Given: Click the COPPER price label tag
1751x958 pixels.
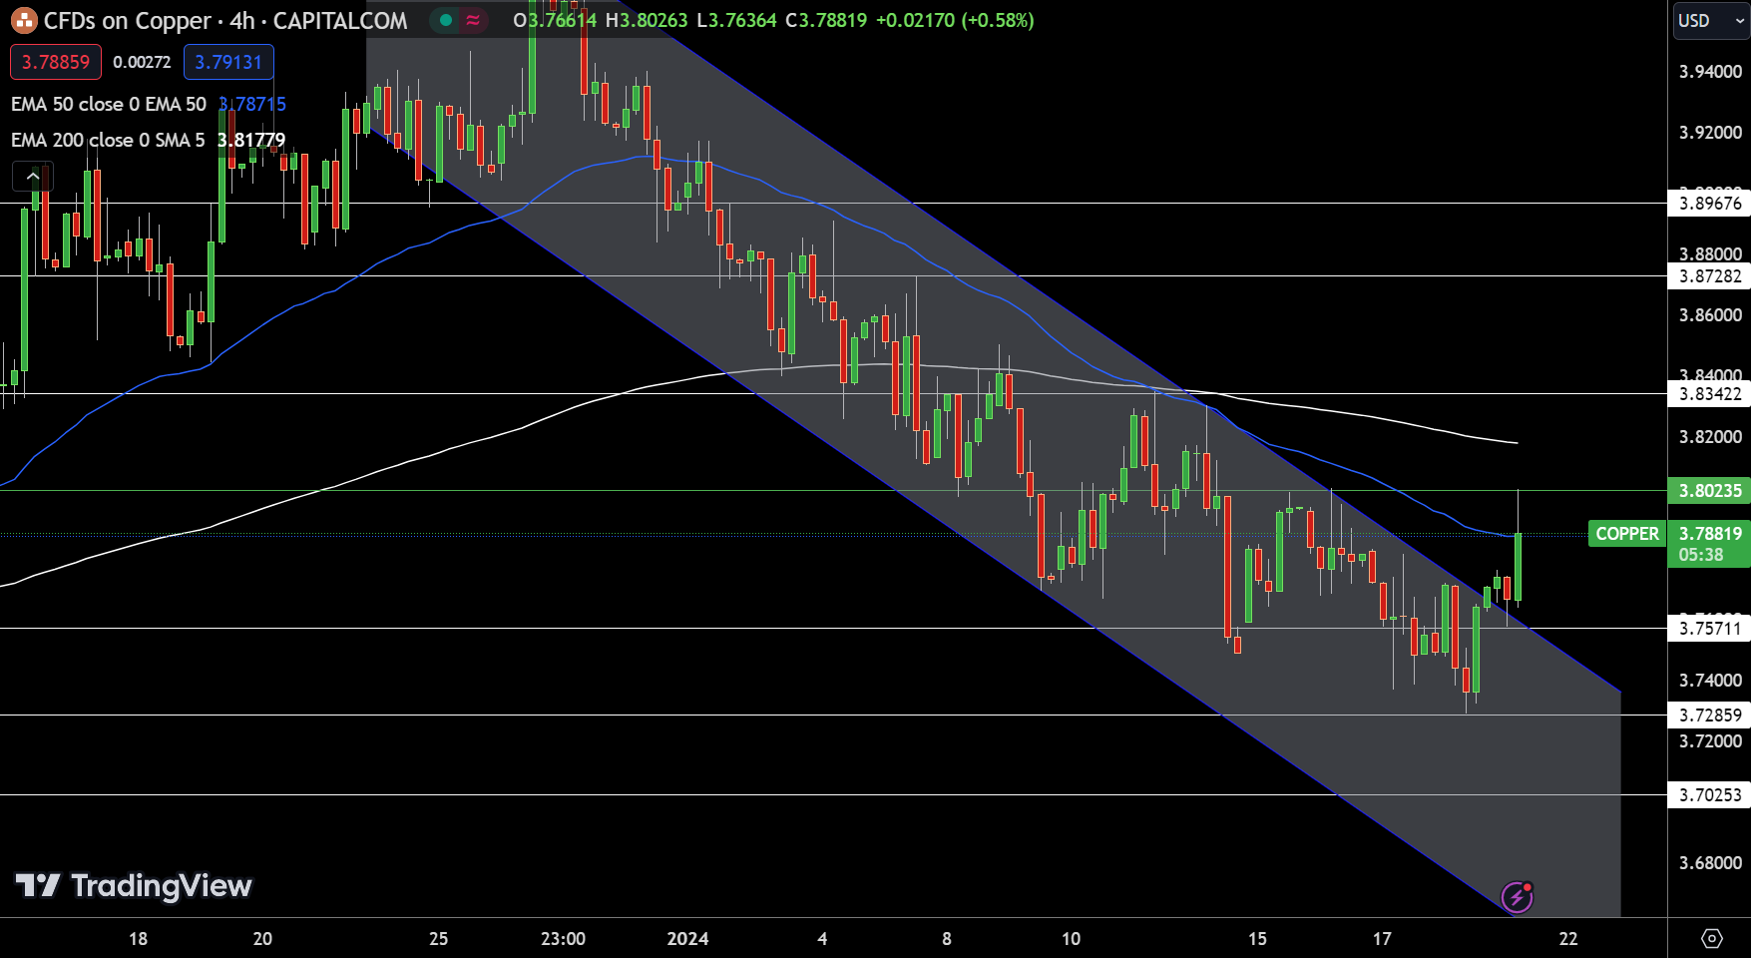Looking at the screenshot, I should tap(1626, 534).
